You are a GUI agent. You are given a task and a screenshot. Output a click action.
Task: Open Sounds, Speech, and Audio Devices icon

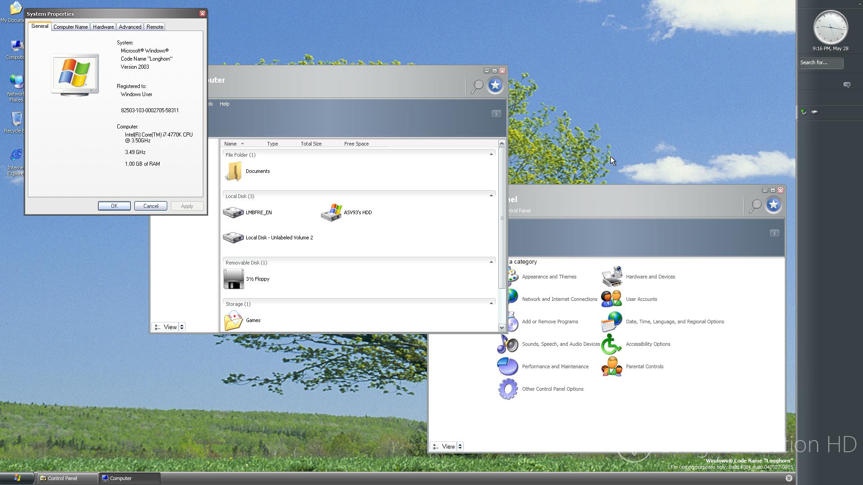coord(508,344)
